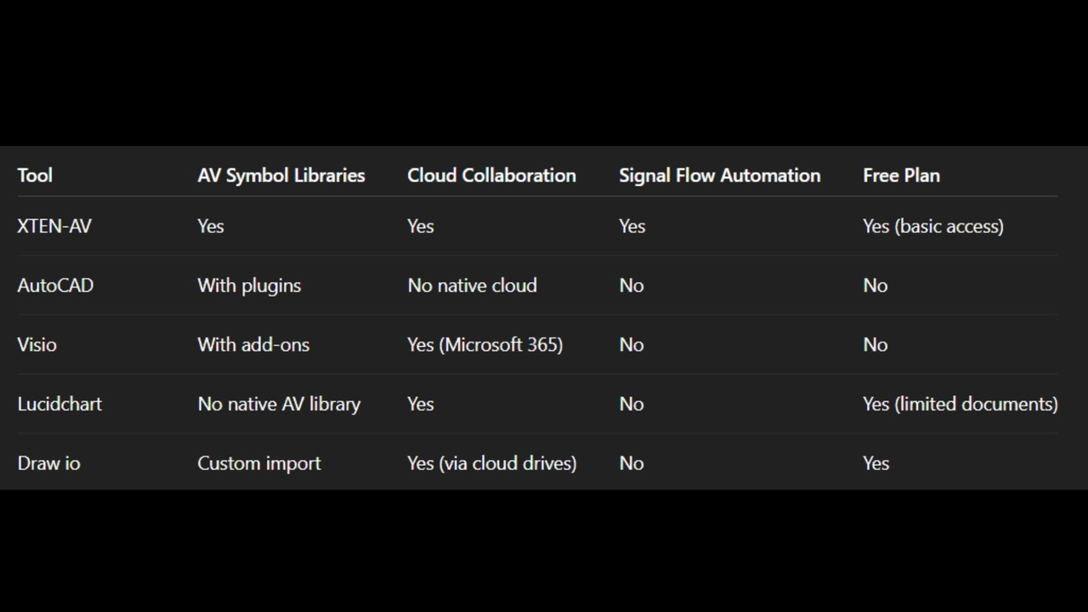The width and height of the screenshot is (1088, 612).
Task: Click the 'AV Symbol Libraries' column header
Action: coord(281,175)
